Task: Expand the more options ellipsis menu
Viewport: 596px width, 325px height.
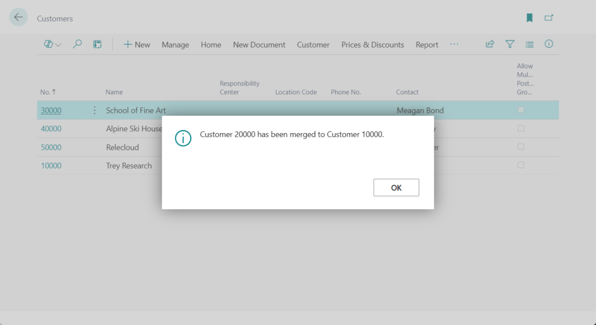Action: tap(454, 44)
